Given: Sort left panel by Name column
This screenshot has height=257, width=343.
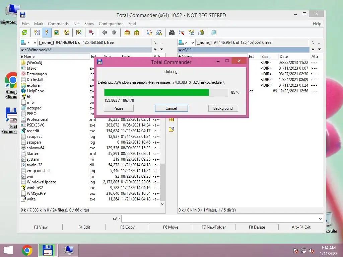Looking at the screenshot, I should [x=55, y=56].
